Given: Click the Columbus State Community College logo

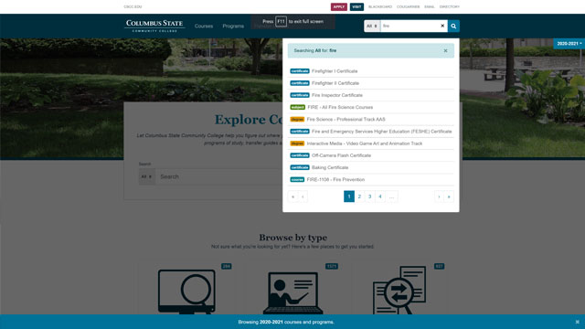Looking at the screenshot, I should [x=154, y=26].
